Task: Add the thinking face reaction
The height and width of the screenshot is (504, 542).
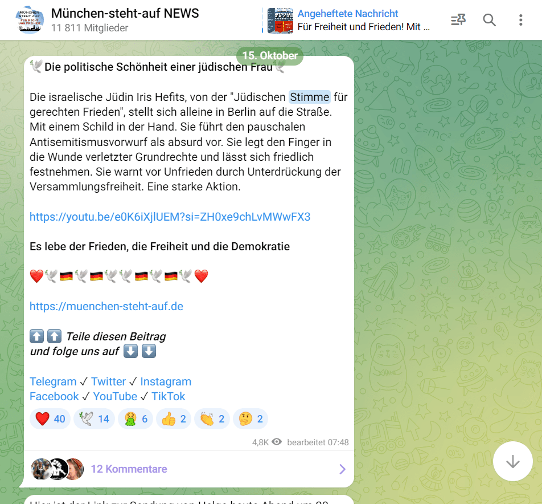Action: 251,419
